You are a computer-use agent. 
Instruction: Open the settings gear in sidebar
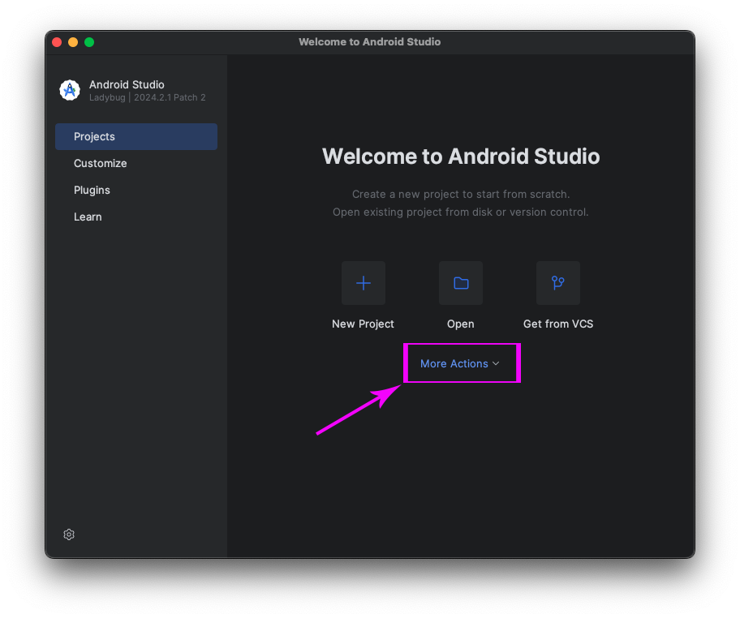tap(69, 534)
